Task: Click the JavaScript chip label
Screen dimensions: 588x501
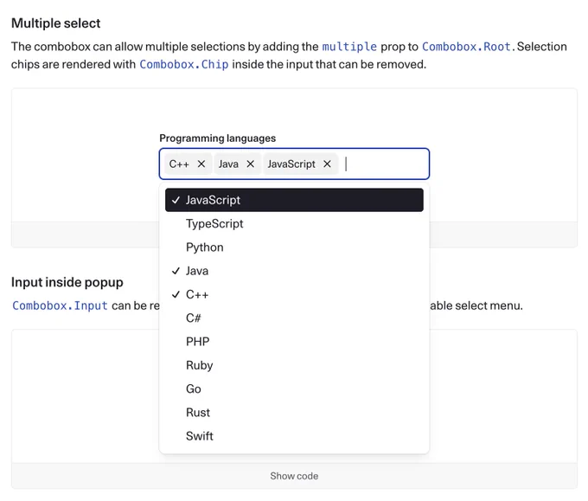Action: tap(291, 164)
